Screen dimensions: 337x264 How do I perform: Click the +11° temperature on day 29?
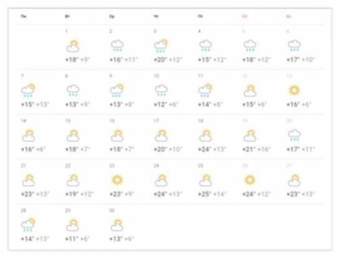click(x=71, y=238)
